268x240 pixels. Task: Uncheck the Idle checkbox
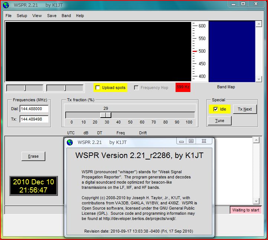216,109
